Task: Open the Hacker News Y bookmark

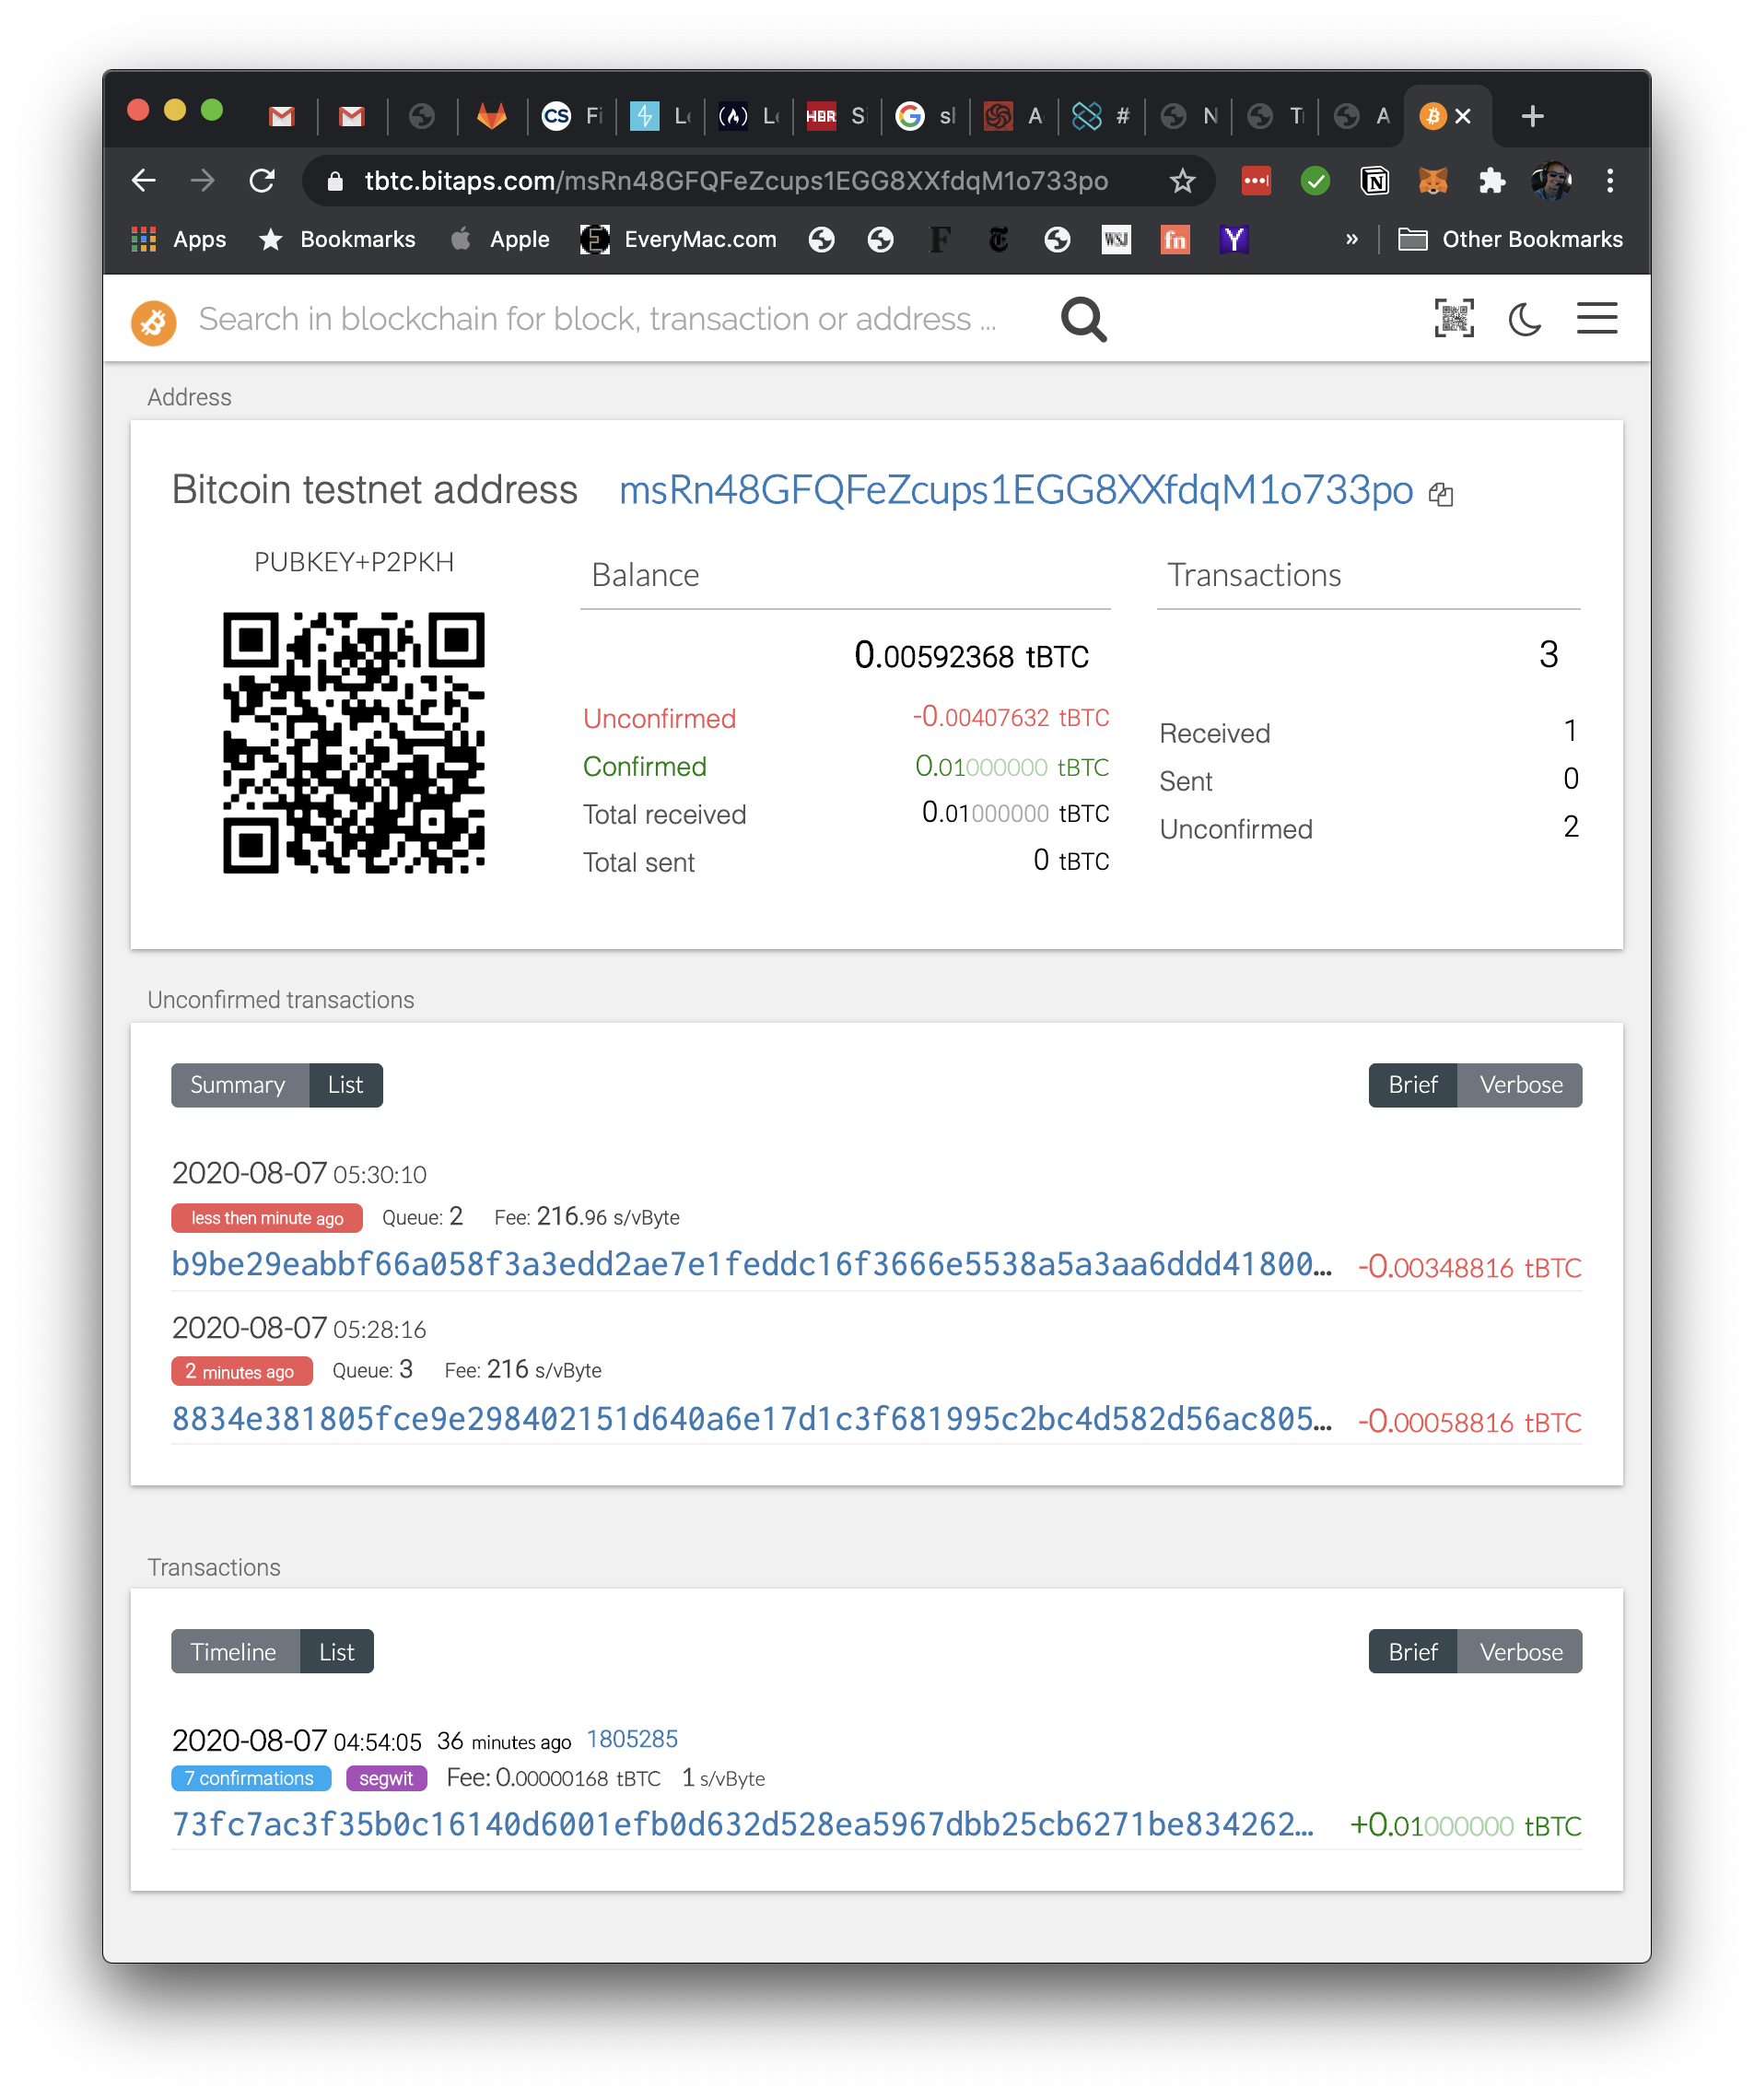Action: click(x=1234, y=240)
